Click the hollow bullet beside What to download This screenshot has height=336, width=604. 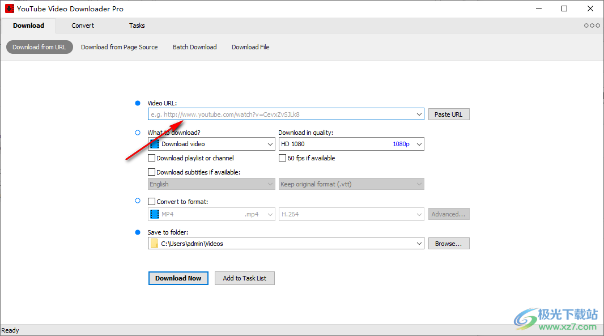click(x=138, y=133)
